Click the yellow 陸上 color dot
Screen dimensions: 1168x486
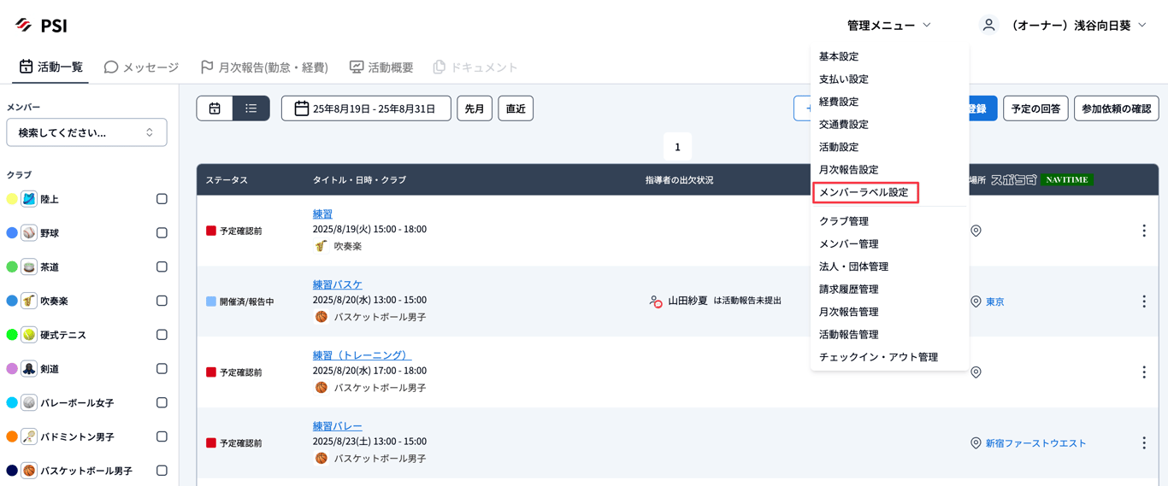pyautogui.click(x=12, y=199)
